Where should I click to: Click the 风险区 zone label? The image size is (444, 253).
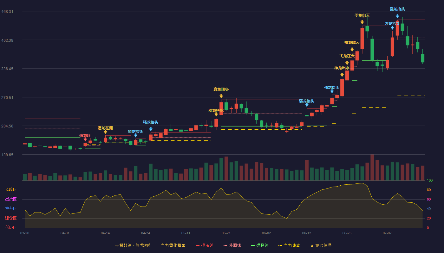11,190
